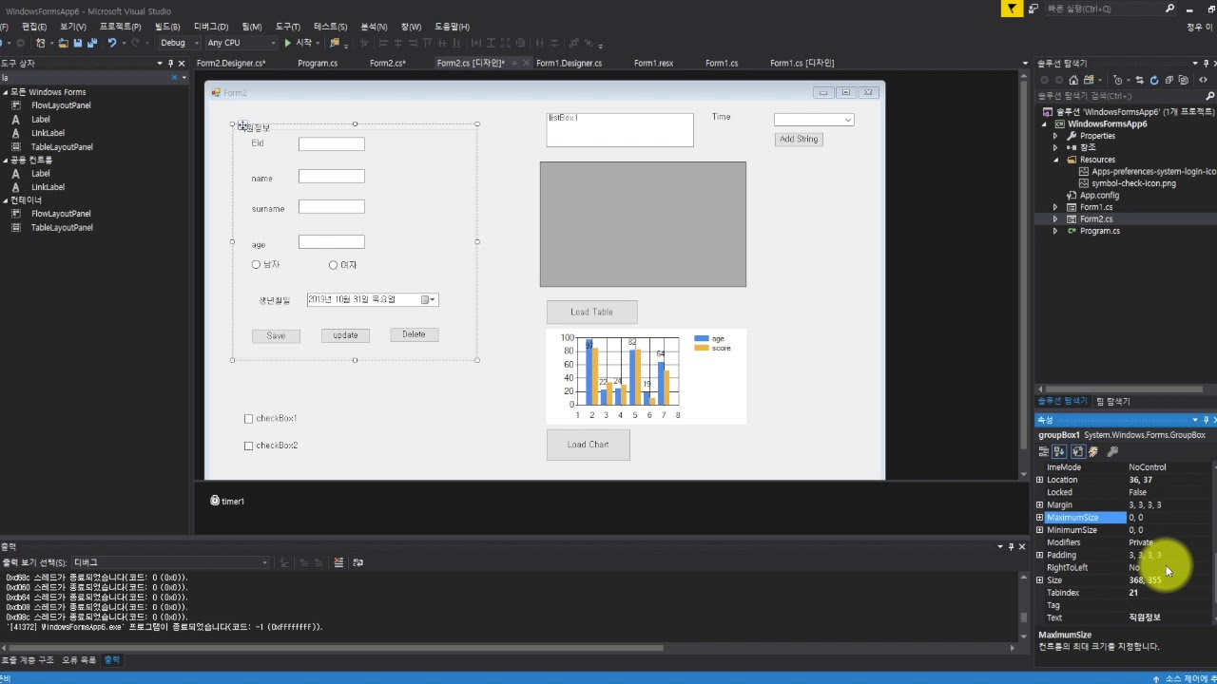Collapse the 모든 Windows Forms toolbox group

(5, 92)
